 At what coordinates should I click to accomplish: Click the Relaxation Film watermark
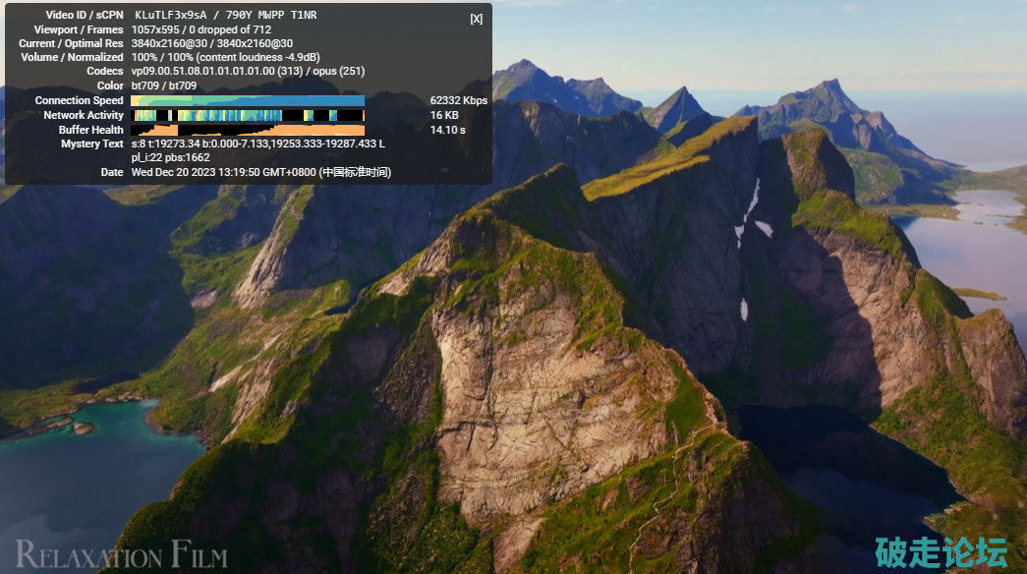click(x=121, y=553)
